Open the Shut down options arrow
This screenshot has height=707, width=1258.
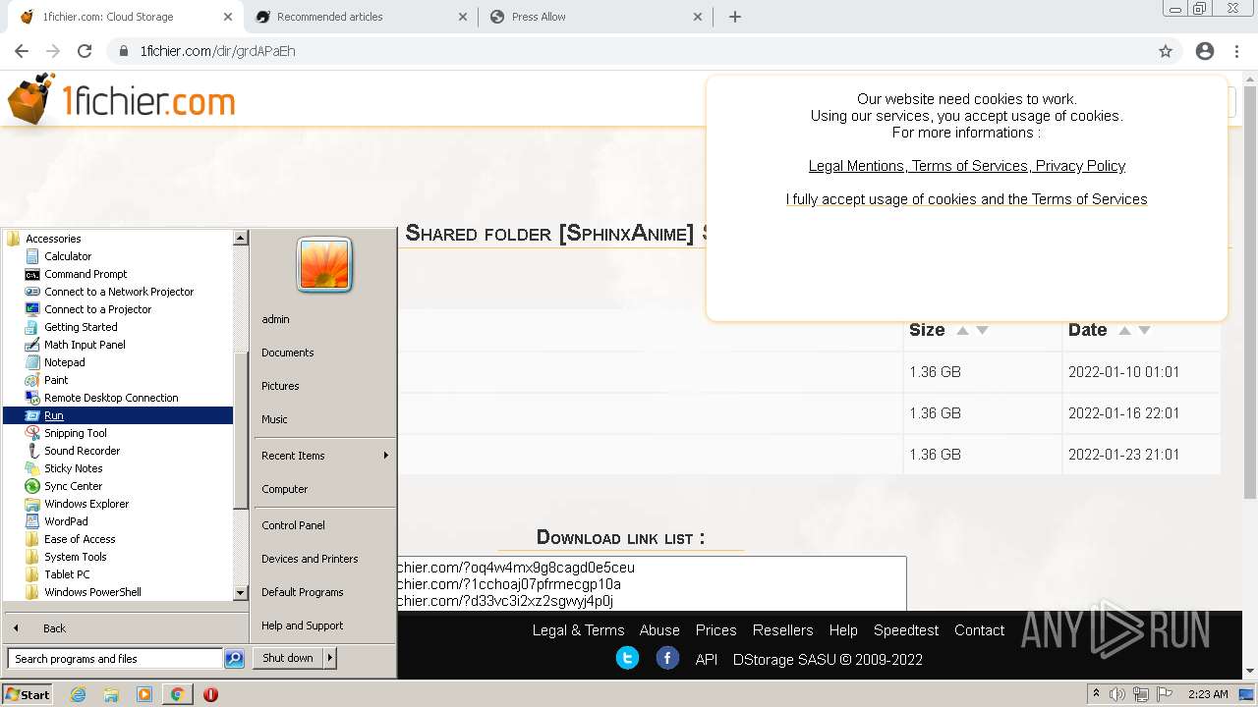330,658
